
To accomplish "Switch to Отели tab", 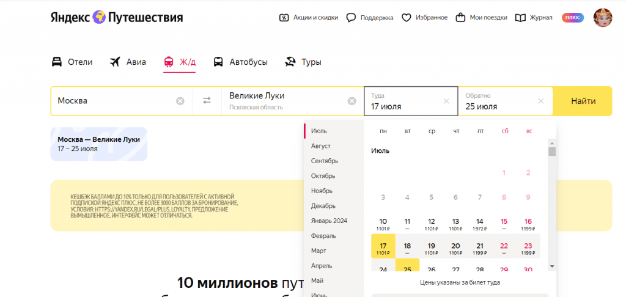I will point(72,62).
